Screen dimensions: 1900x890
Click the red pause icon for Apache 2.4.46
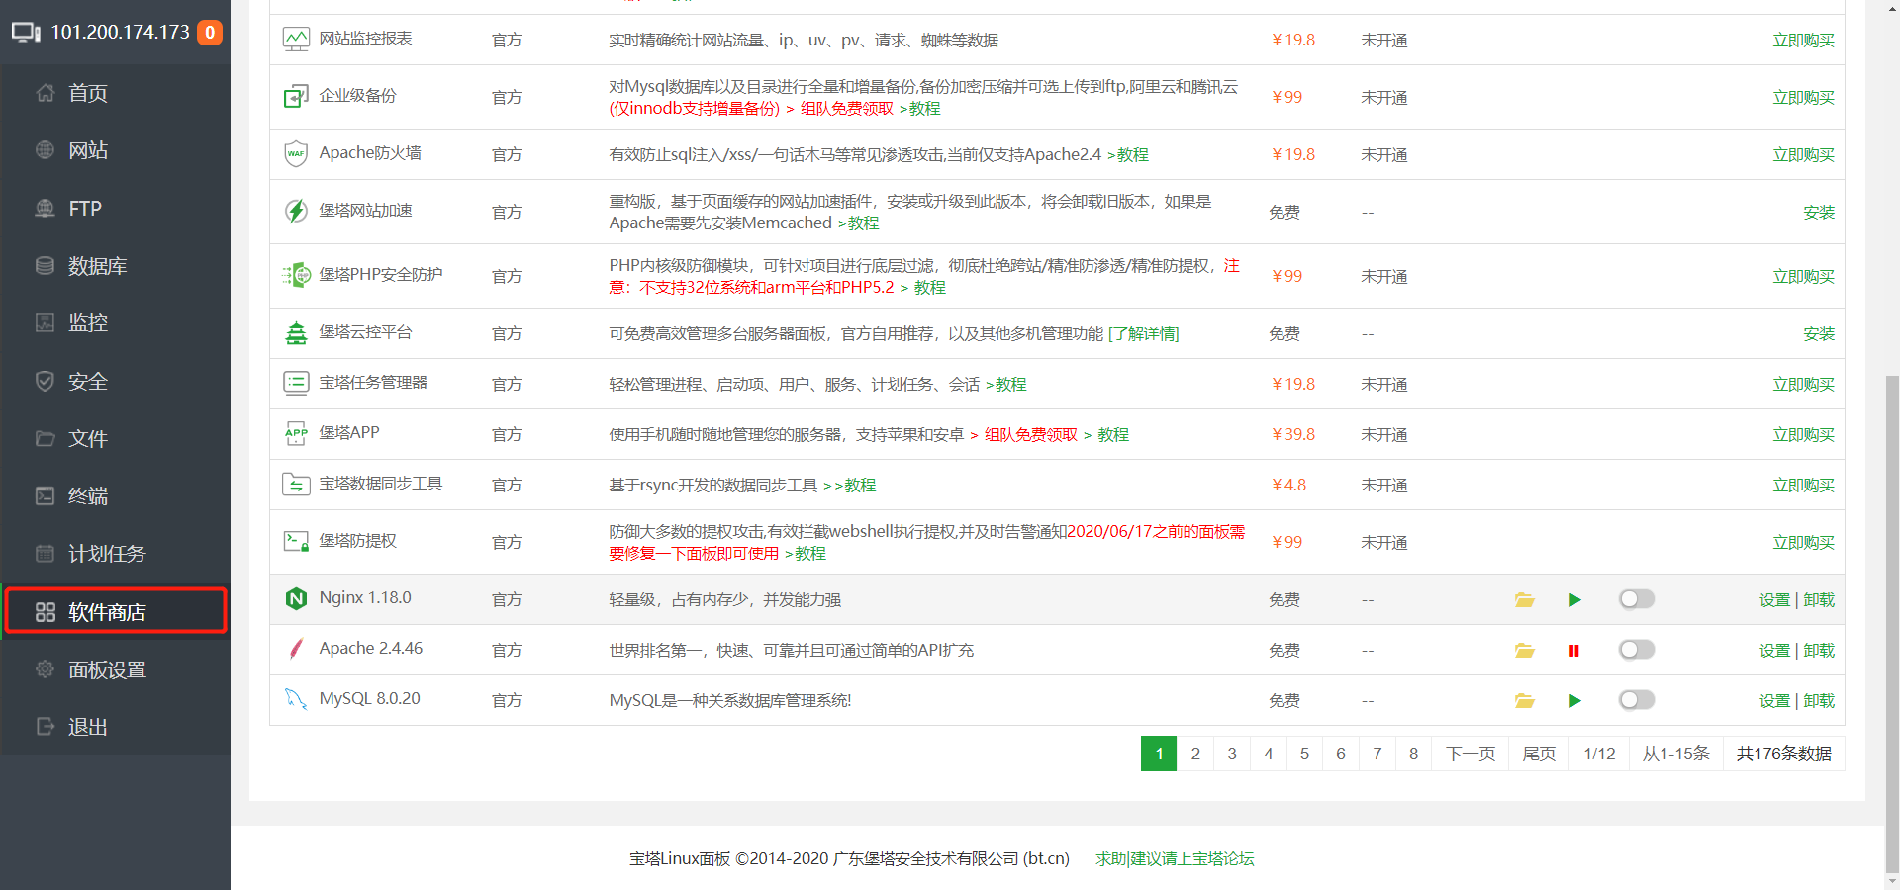click(x=1573, y=651)
